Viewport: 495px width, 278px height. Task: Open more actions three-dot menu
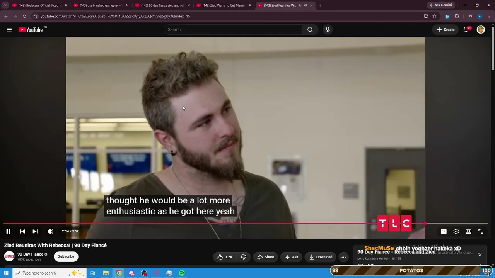point(343,257)
